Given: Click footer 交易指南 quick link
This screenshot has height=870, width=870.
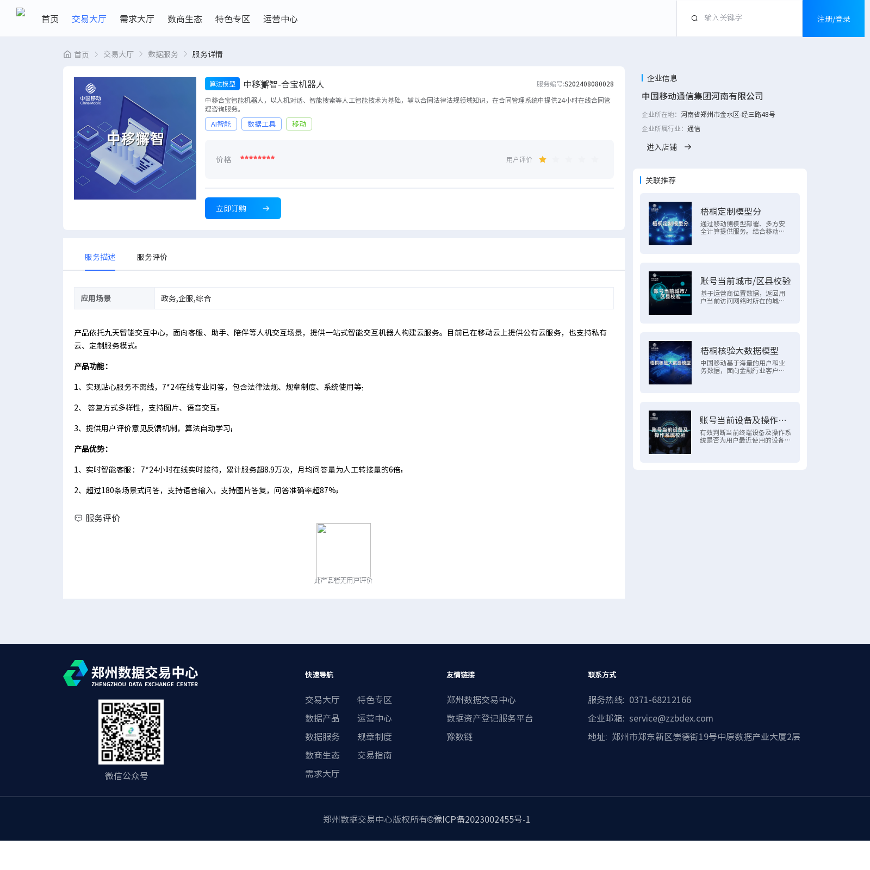Looking at the screenshot, I should pos(375,755).
